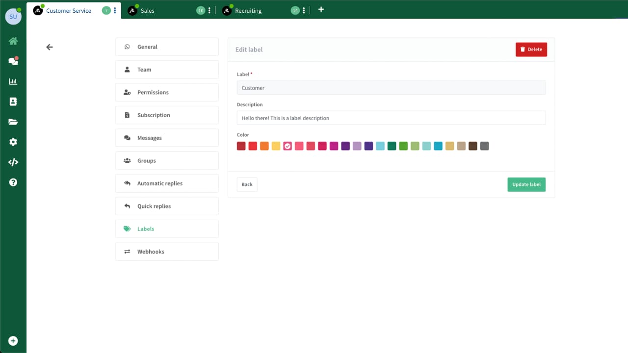
Task: Pick the gray color swatch
Action: [484, 146]
